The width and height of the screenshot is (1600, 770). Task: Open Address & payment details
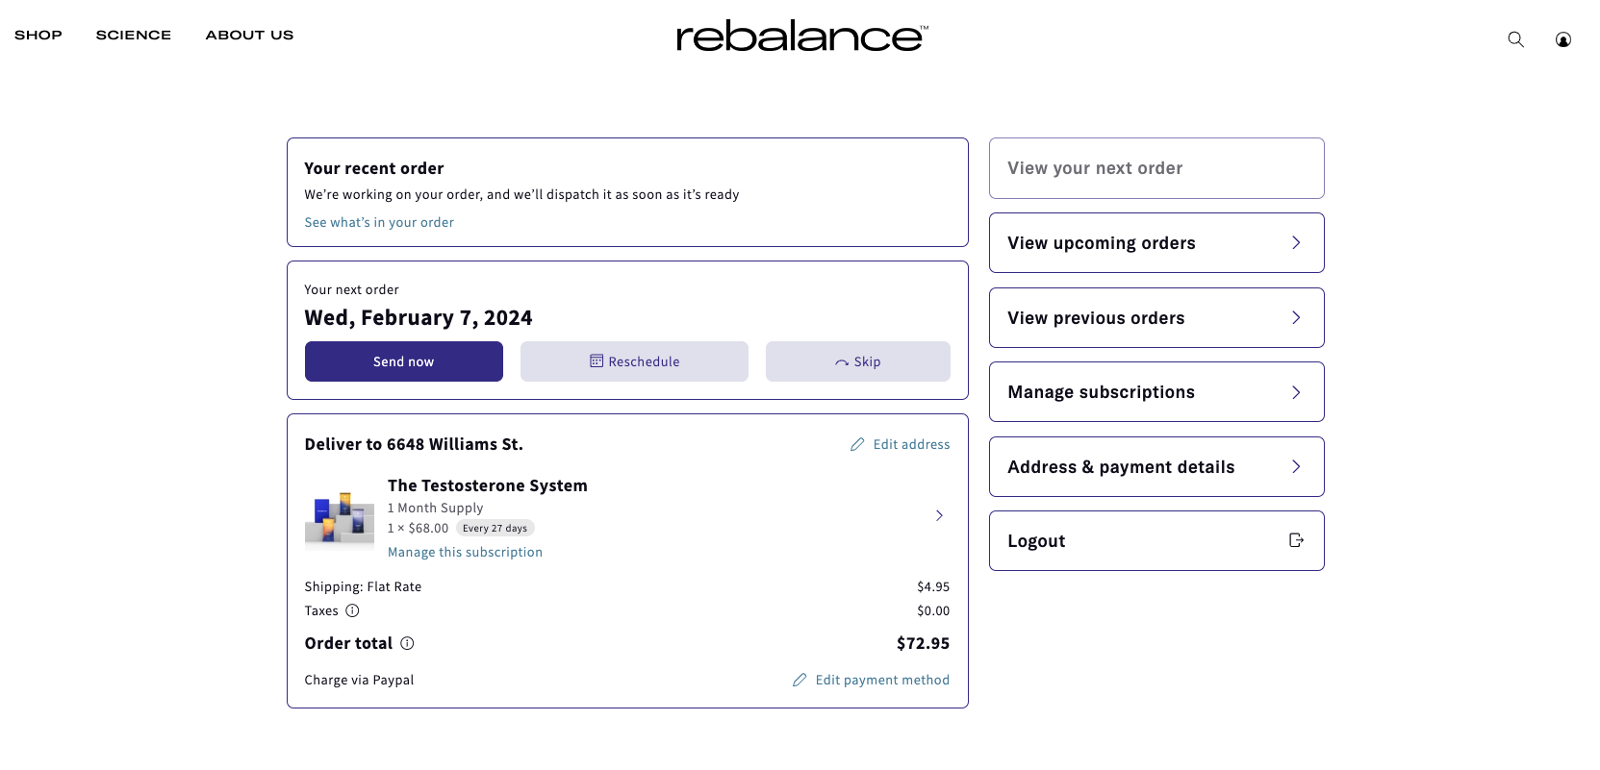pos(1156,466)
